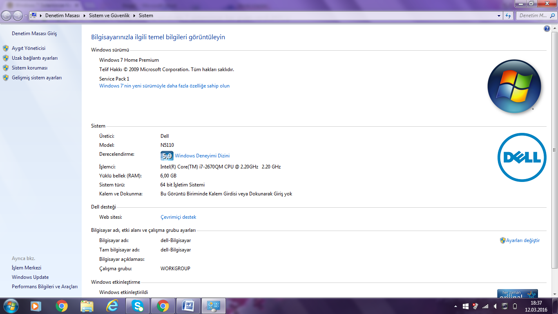Launch Windows Media Player from the taskbar
The height and width of the screenshot is (314, 558).
click(36, 306)
